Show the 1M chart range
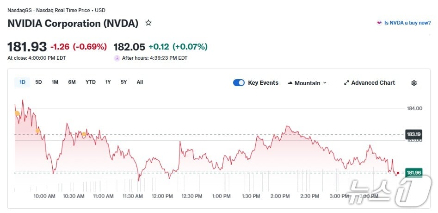 click(55, 82)
